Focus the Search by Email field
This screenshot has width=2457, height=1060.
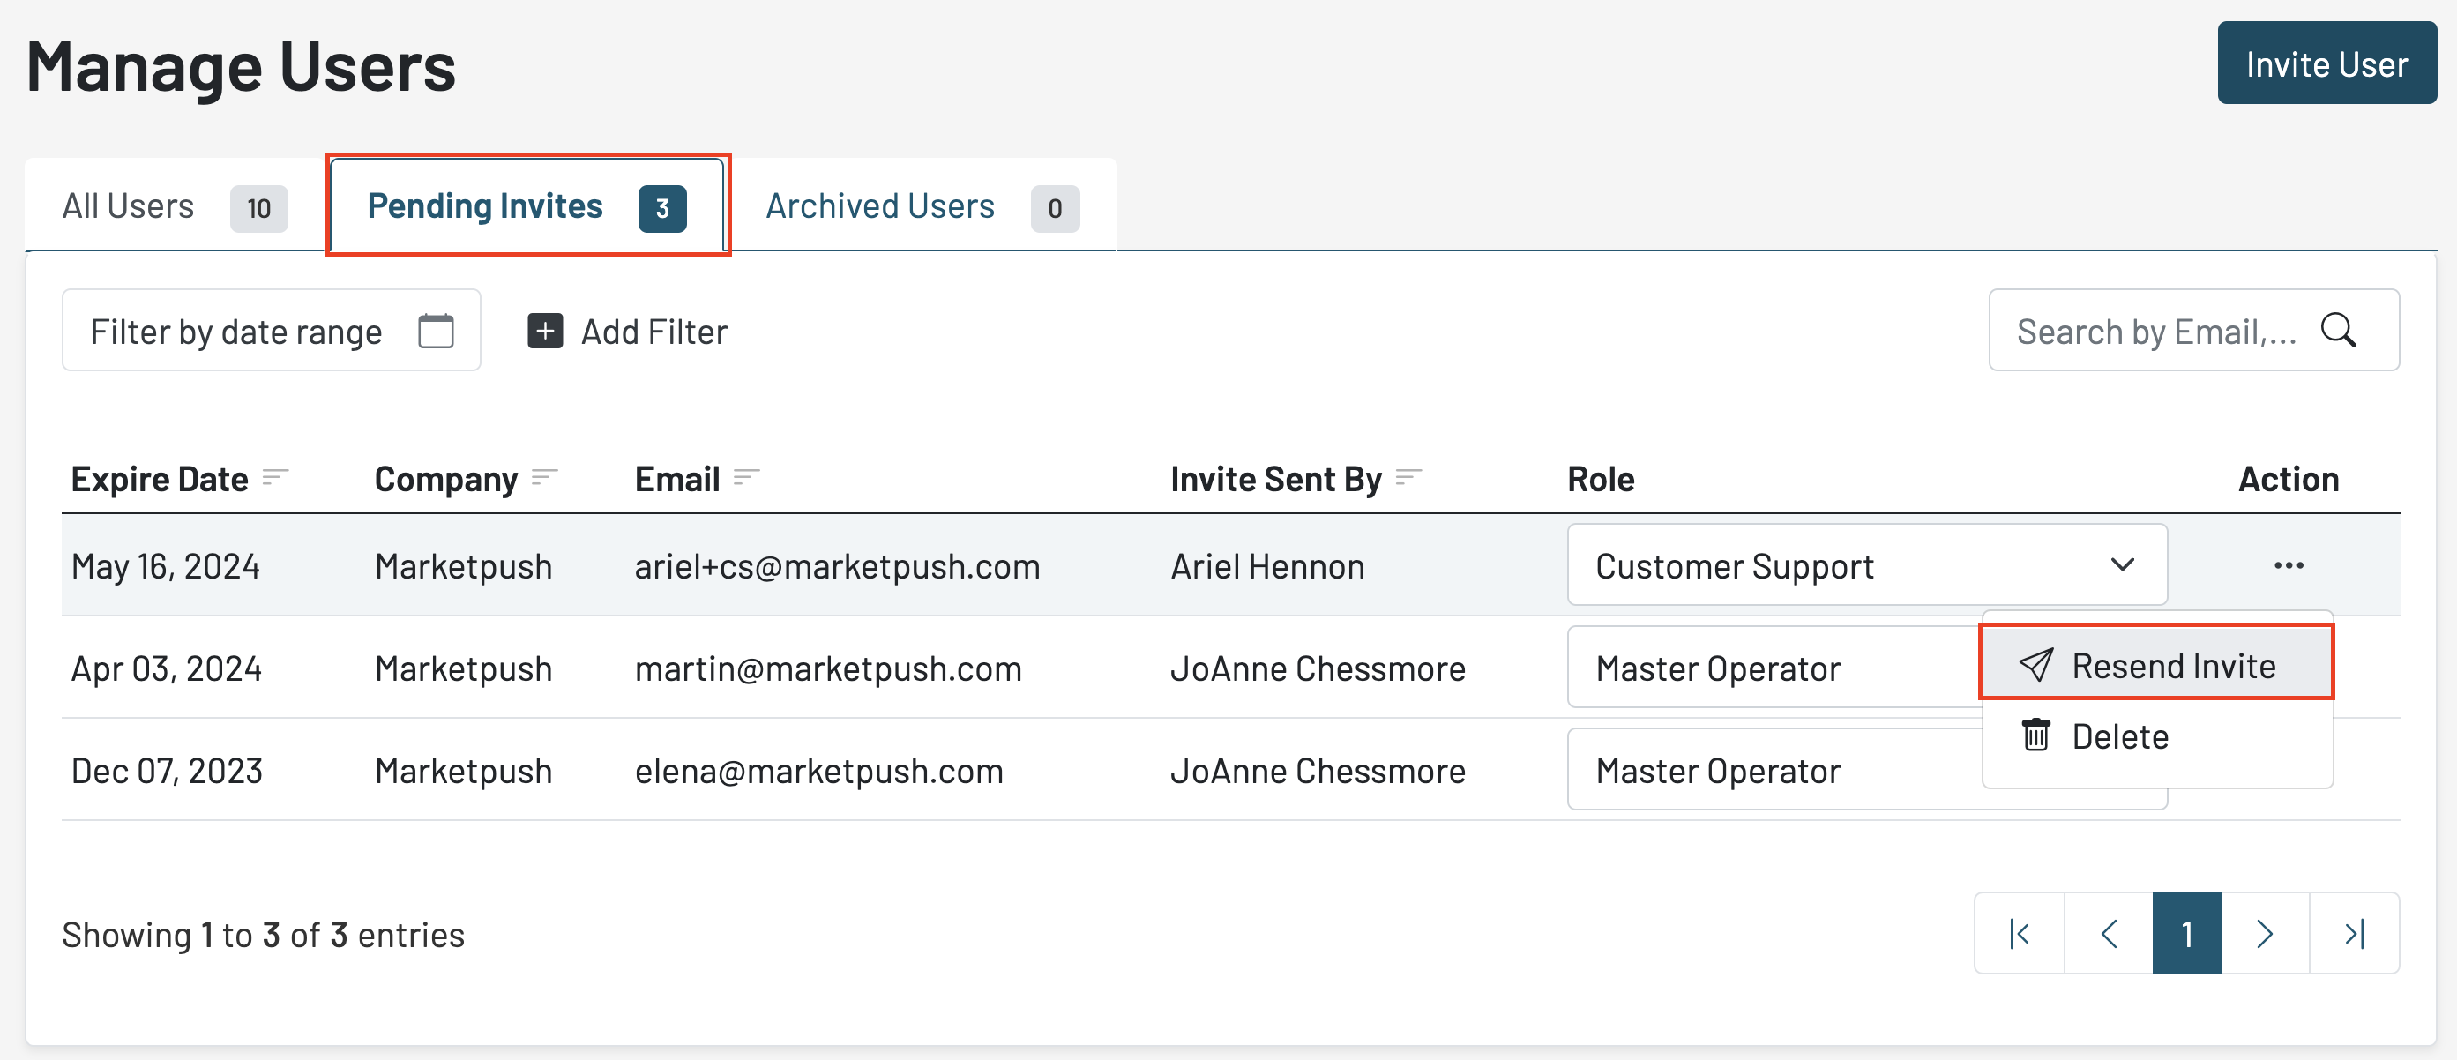tap(2155, 331)
